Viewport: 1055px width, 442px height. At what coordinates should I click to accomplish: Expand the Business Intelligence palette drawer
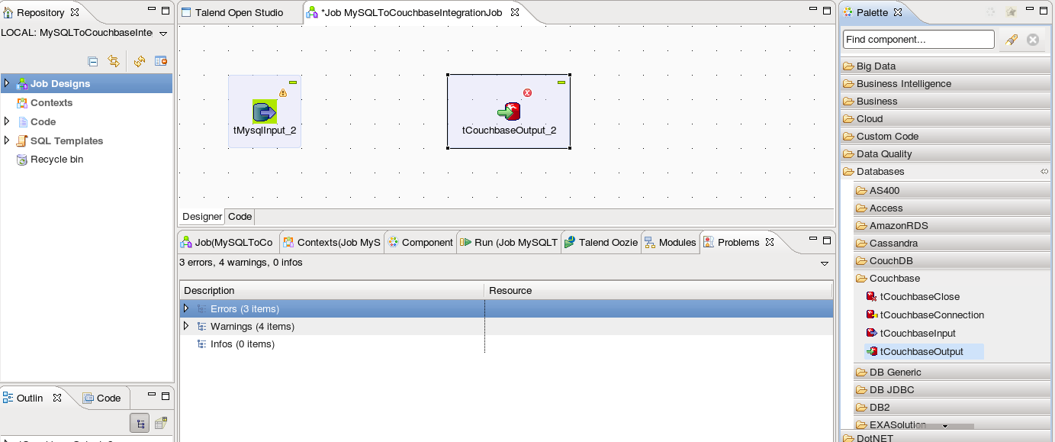pyautogui.click(x=946, y=84)
